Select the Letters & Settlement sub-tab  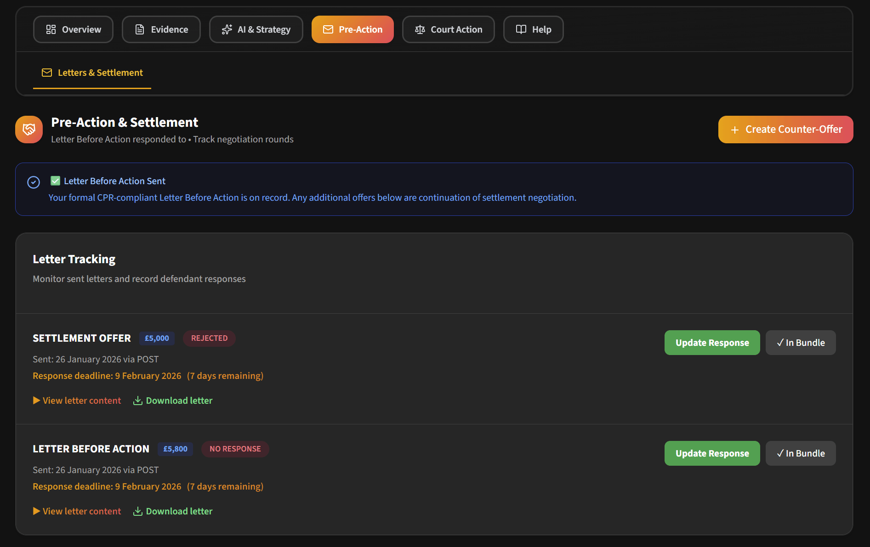[x=92, y=73]
